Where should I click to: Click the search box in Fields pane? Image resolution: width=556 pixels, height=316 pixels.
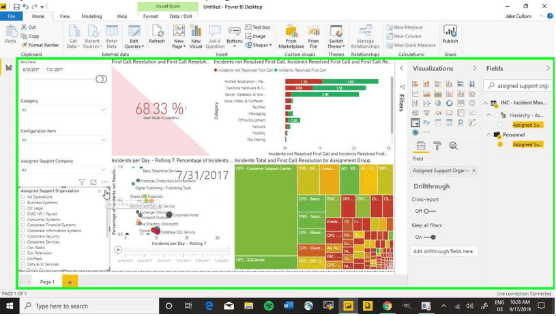click(518, 85)
